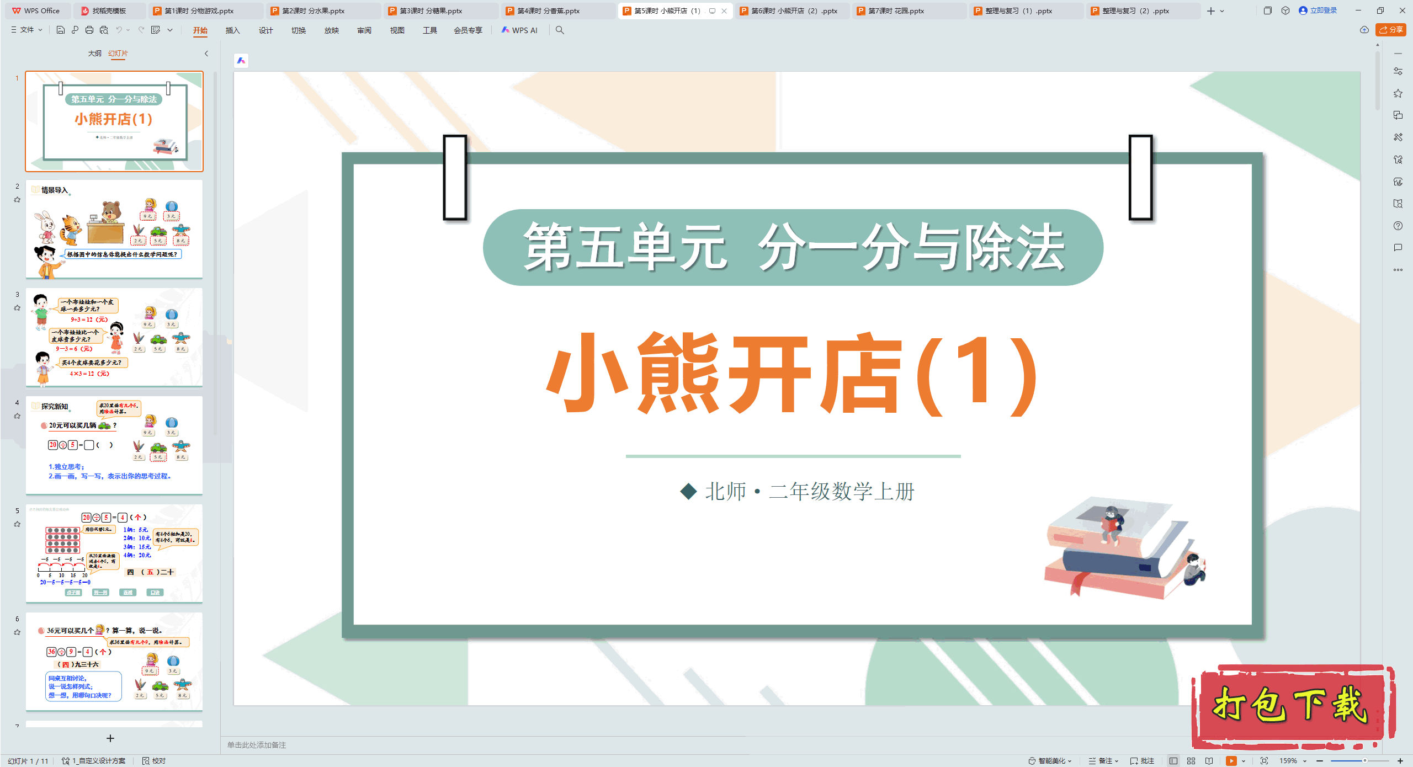Select slide 4 thumbnail 探究新知
The width and height of the screenshot is (1413, 767).
tap(114, 444)
